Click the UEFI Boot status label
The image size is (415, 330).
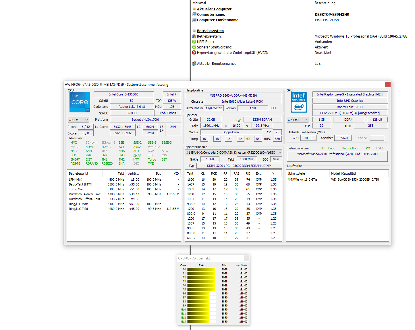click(x=328, y=148)
